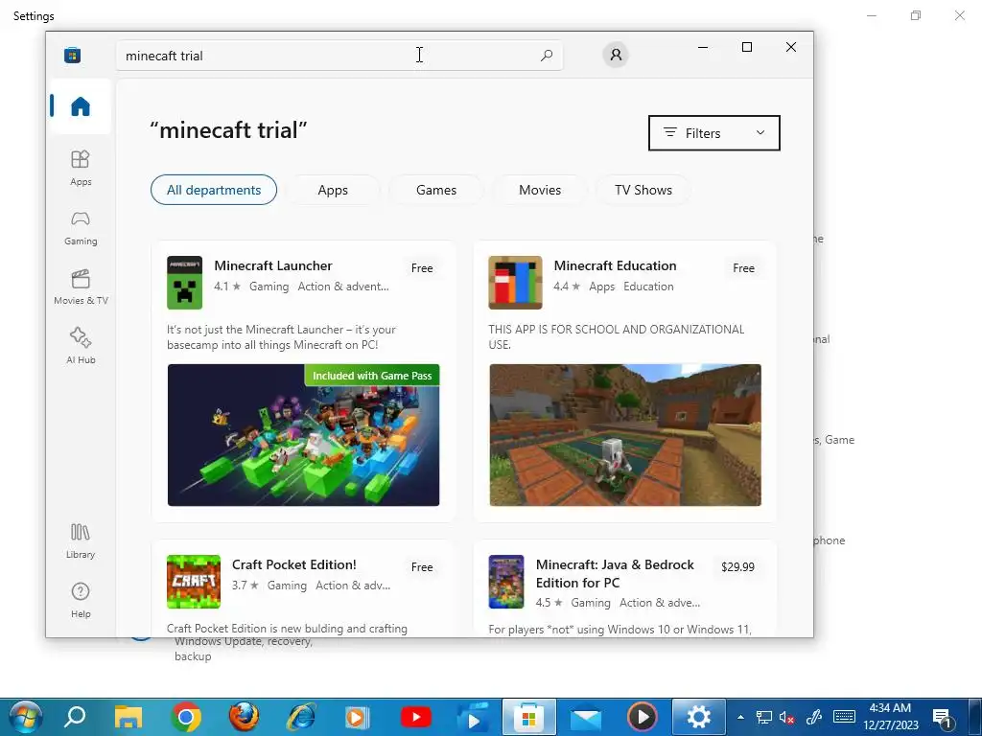Click Free button on Craft Pocket Edition
The width and height of the screenshot is (982, 736).
tap(422, 567)
